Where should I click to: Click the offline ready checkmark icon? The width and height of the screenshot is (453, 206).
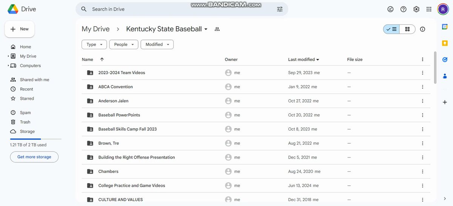[391, 9]
